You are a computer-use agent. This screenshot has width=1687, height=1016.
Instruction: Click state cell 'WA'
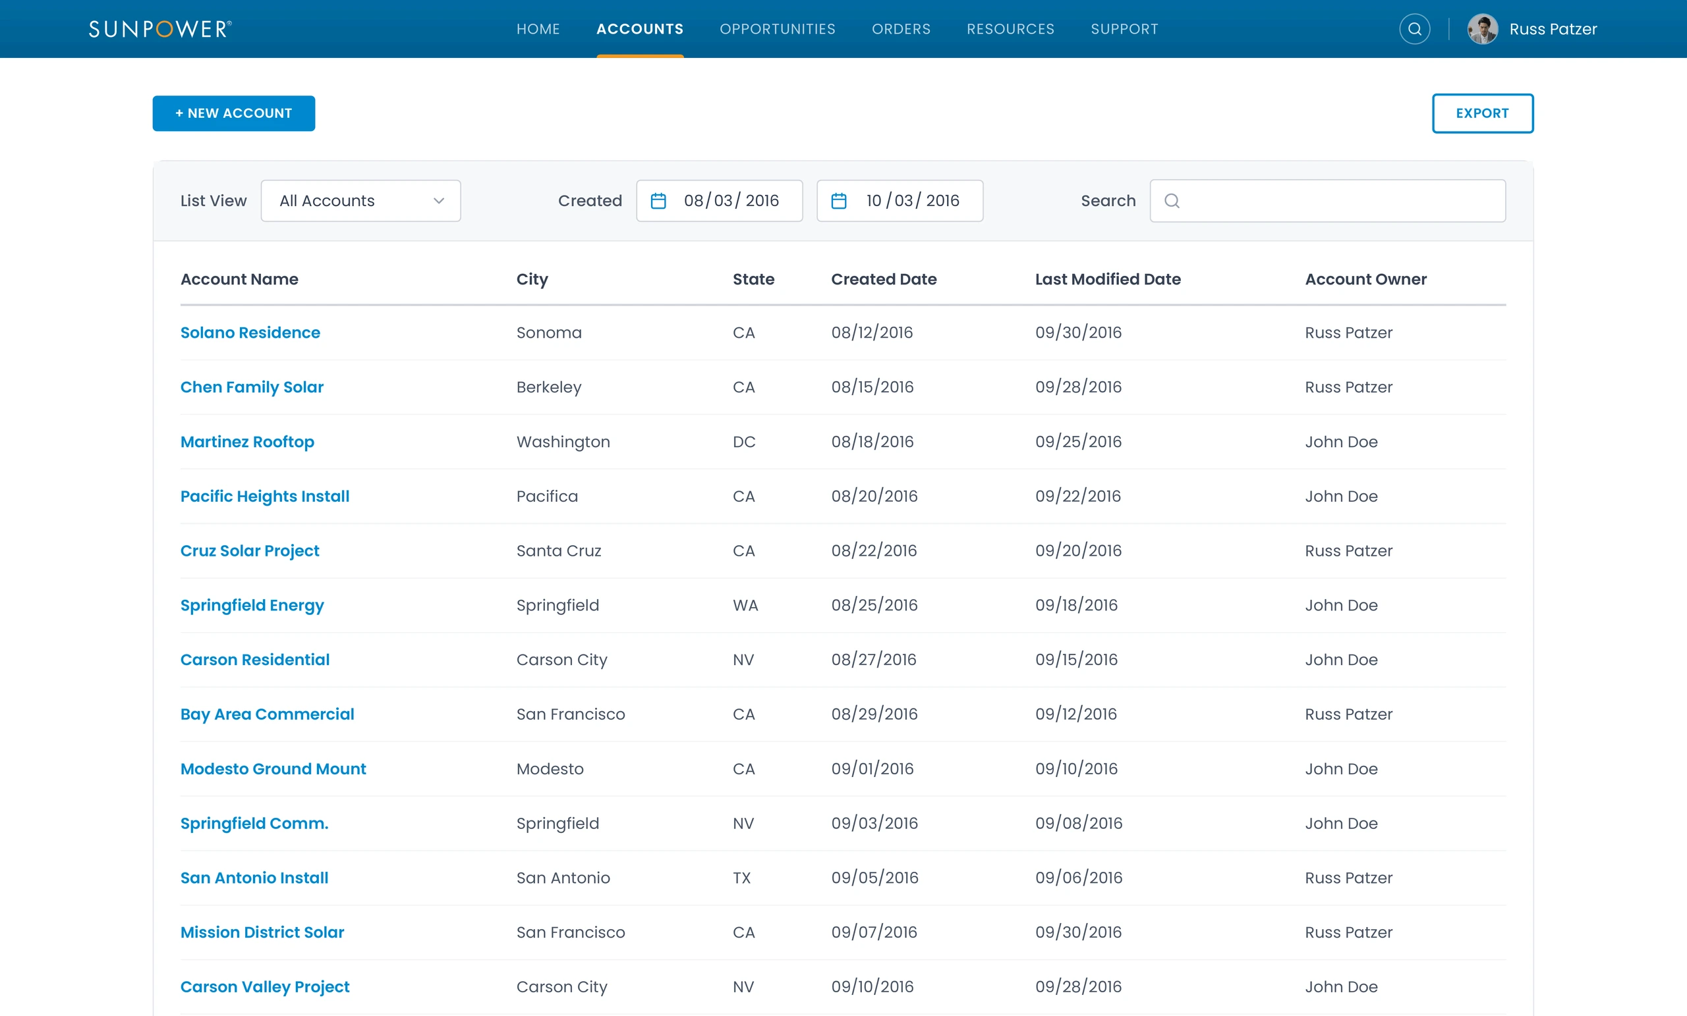[745, 606]
